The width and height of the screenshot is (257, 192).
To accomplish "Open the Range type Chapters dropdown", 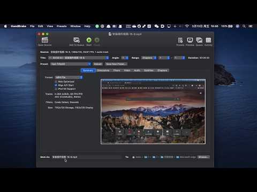I will [149, 58].
